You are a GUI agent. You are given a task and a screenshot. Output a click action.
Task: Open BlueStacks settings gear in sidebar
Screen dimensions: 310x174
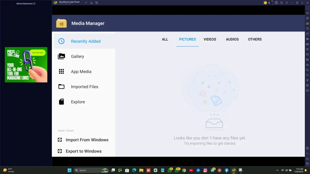click(x=308, y=148)
